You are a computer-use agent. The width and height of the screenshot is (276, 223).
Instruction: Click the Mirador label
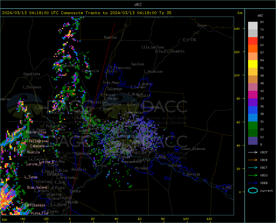click(x=141, y=168)
